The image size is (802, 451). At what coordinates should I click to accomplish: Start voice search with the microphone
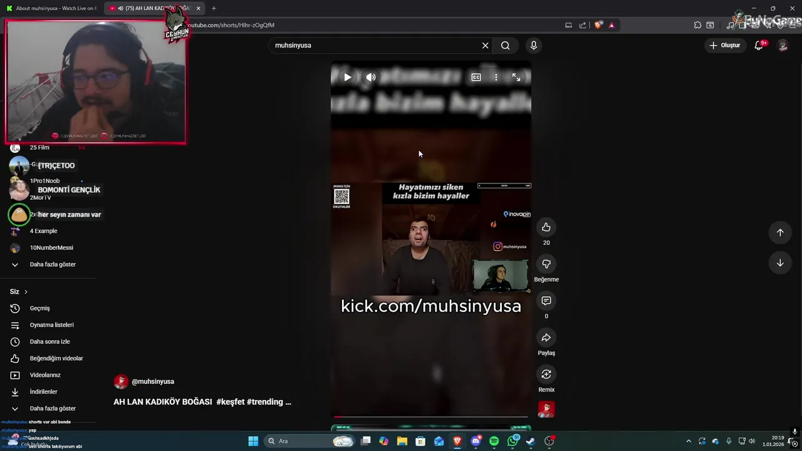[534, 45]
